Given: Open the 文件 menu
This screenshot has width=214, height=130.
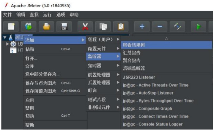Looking at the screenshot, I should (x=7, y=15).
